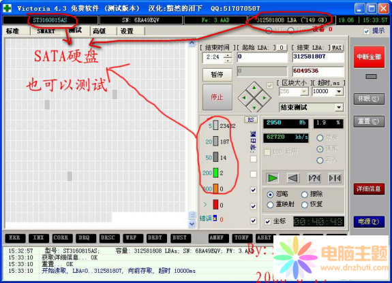The width and height of the screenshot is (392, 283).
Task: Select the 擦除 erase radio button
Action: [305, 194]
